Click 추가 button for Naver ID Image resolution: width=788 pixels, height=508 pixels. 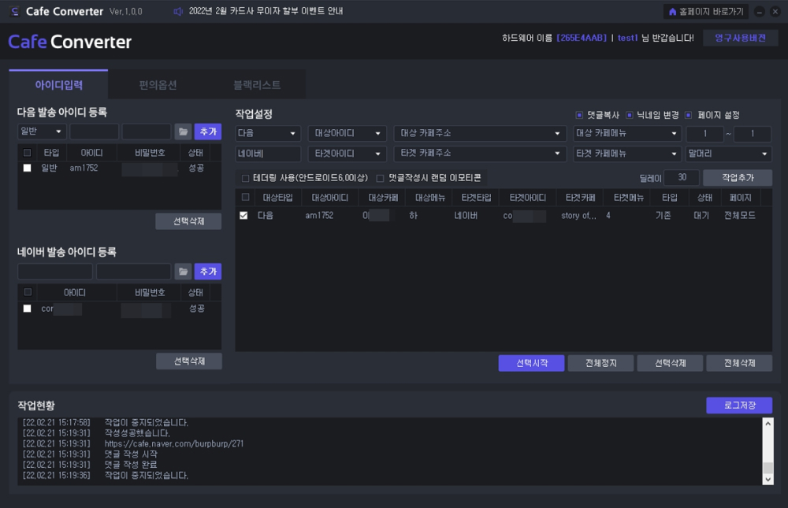tap(208, 272)
